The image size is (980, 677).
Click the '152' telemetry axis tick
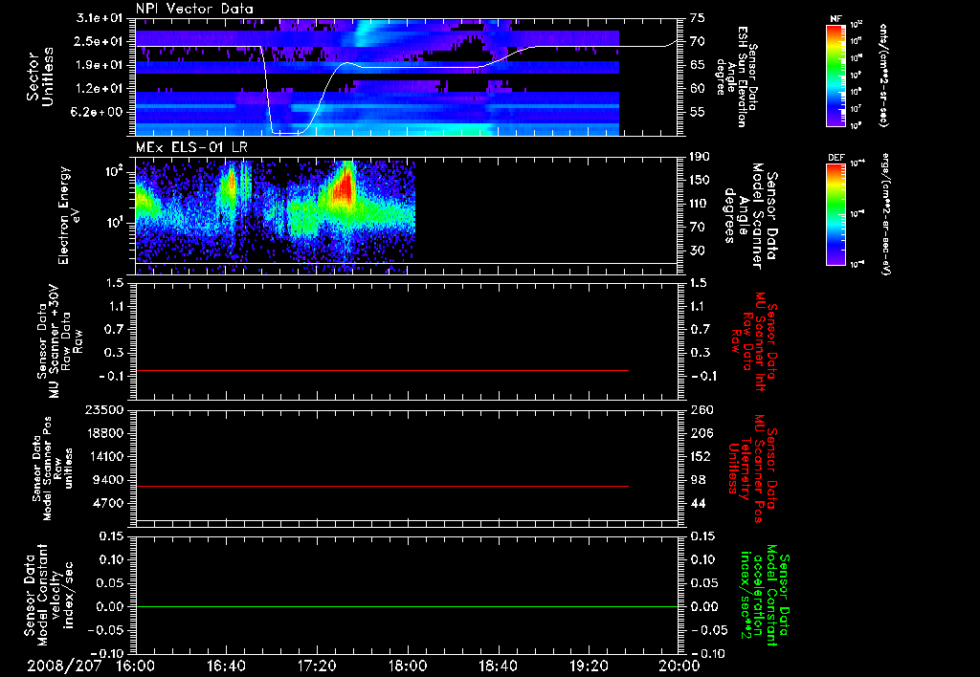[x=701, y=456]
